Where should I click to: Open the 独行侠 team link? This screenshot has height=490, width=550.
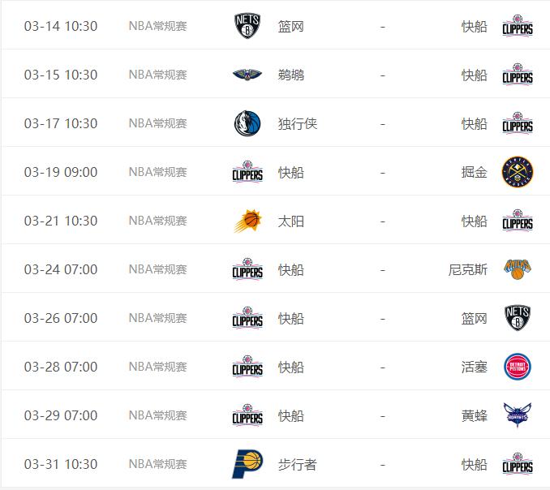(x=298, y=123)
